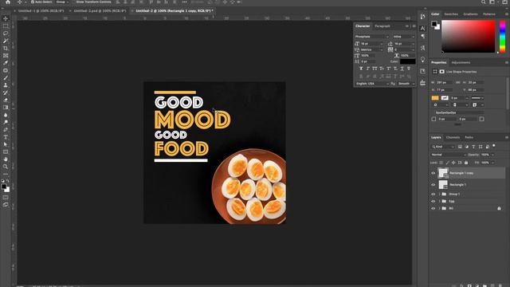Open the options bar three-dots more button
Viewport: 510px width, 287px height.
pyautogui.click(x=184, y=2)
